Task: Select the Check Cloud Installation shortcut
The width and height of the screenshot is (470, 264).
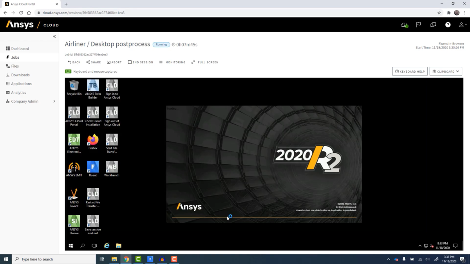Action: pos(93,116)
